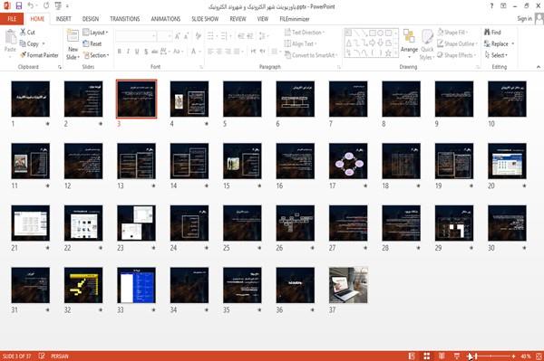The image size is (544, 361).
Task: Select Slide Sorter view icon in status bar
Action: tap(427, 356)
